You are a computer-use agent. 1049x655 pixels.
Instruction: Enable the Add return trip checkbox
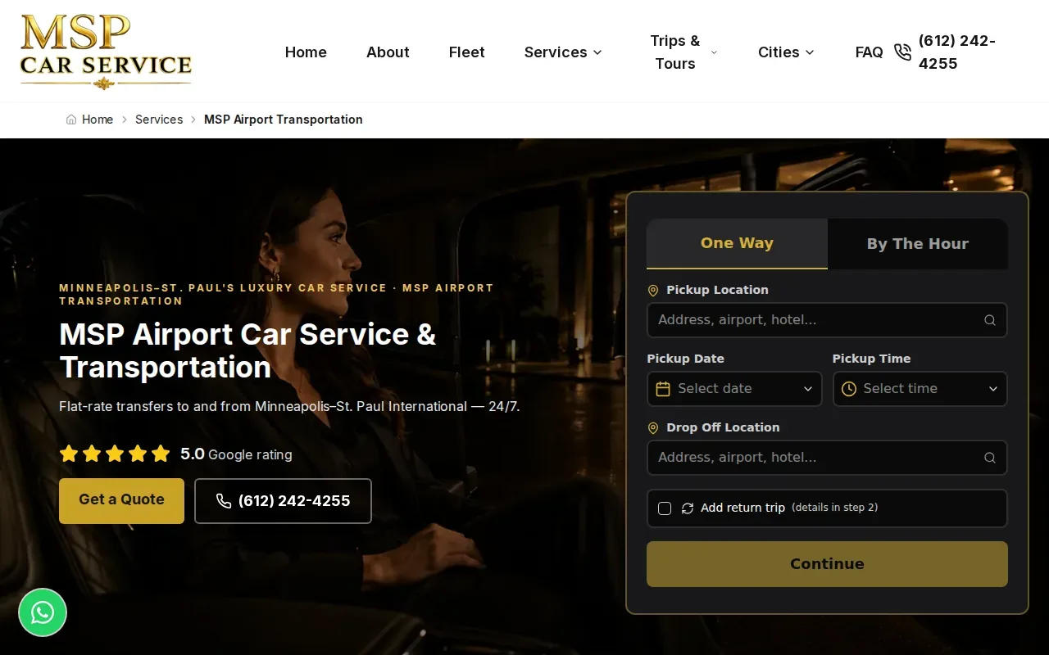click(665, 508)
